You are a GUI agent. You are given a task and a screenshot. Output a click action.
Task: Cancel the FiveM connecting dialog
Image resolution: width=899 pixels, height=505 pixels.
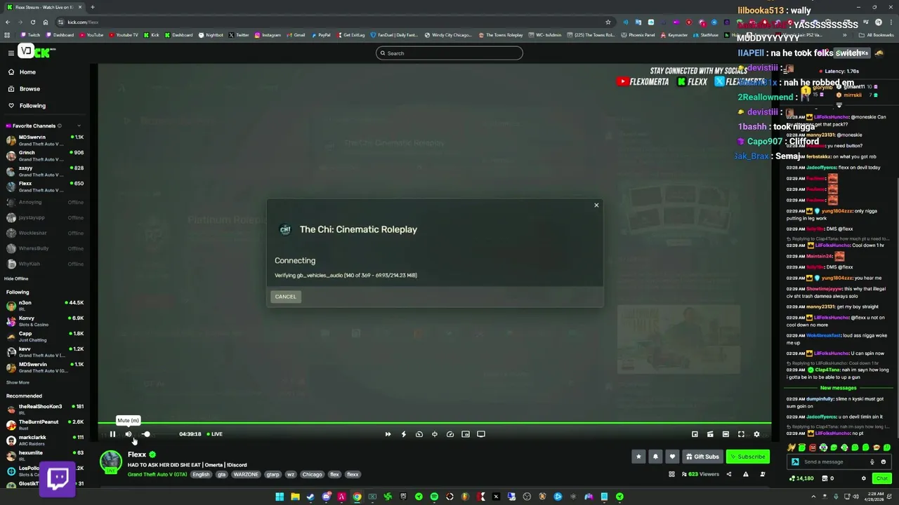click(x=285, y=297)
